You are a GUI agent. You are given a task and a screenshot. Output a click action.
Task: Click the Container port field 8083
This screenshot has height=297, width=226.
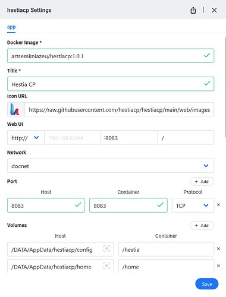click(128, 206)
